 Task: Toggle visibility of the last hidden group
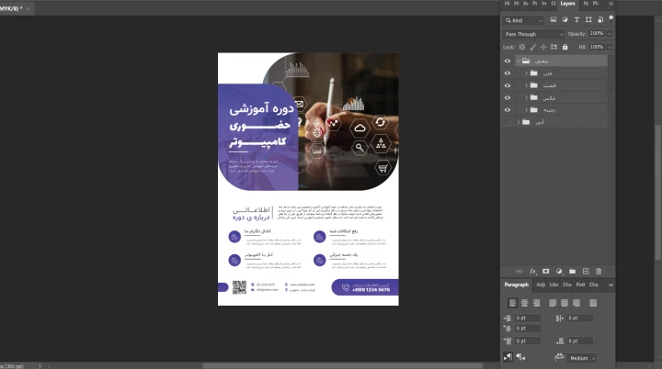[507, 121]
